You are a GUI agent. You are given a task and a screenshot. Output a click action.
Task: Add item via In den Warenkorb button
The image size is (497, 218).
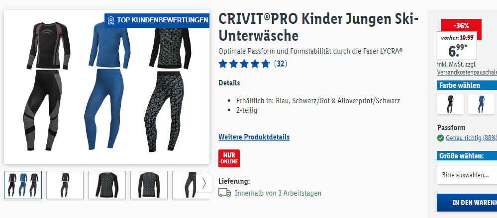467,203
